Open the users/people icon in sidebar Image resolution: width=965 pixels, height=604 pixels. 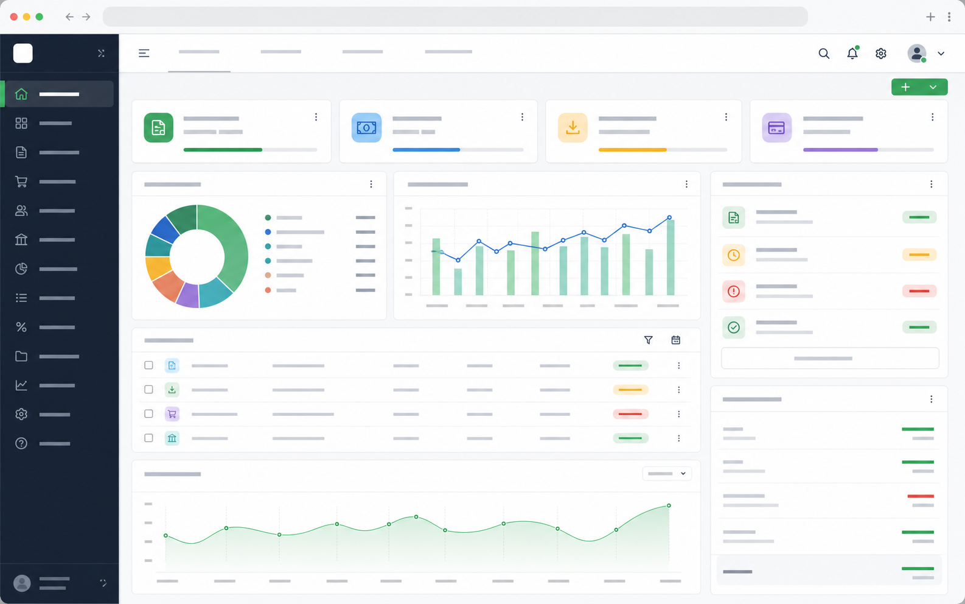point(21,211)
